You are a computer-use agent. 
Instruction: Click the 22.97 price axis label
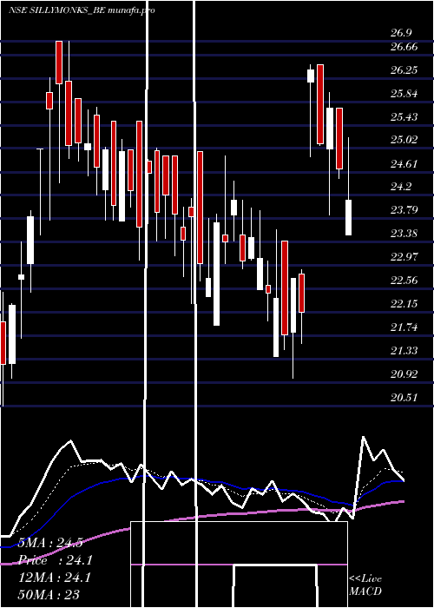click(404, 257)
